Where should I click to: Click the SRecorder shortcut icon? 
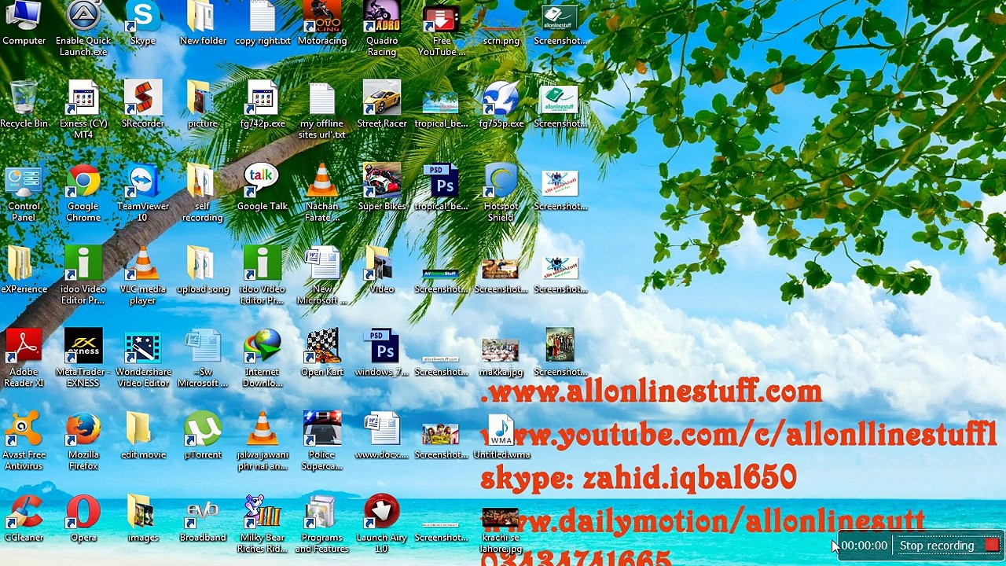[143, 105]
